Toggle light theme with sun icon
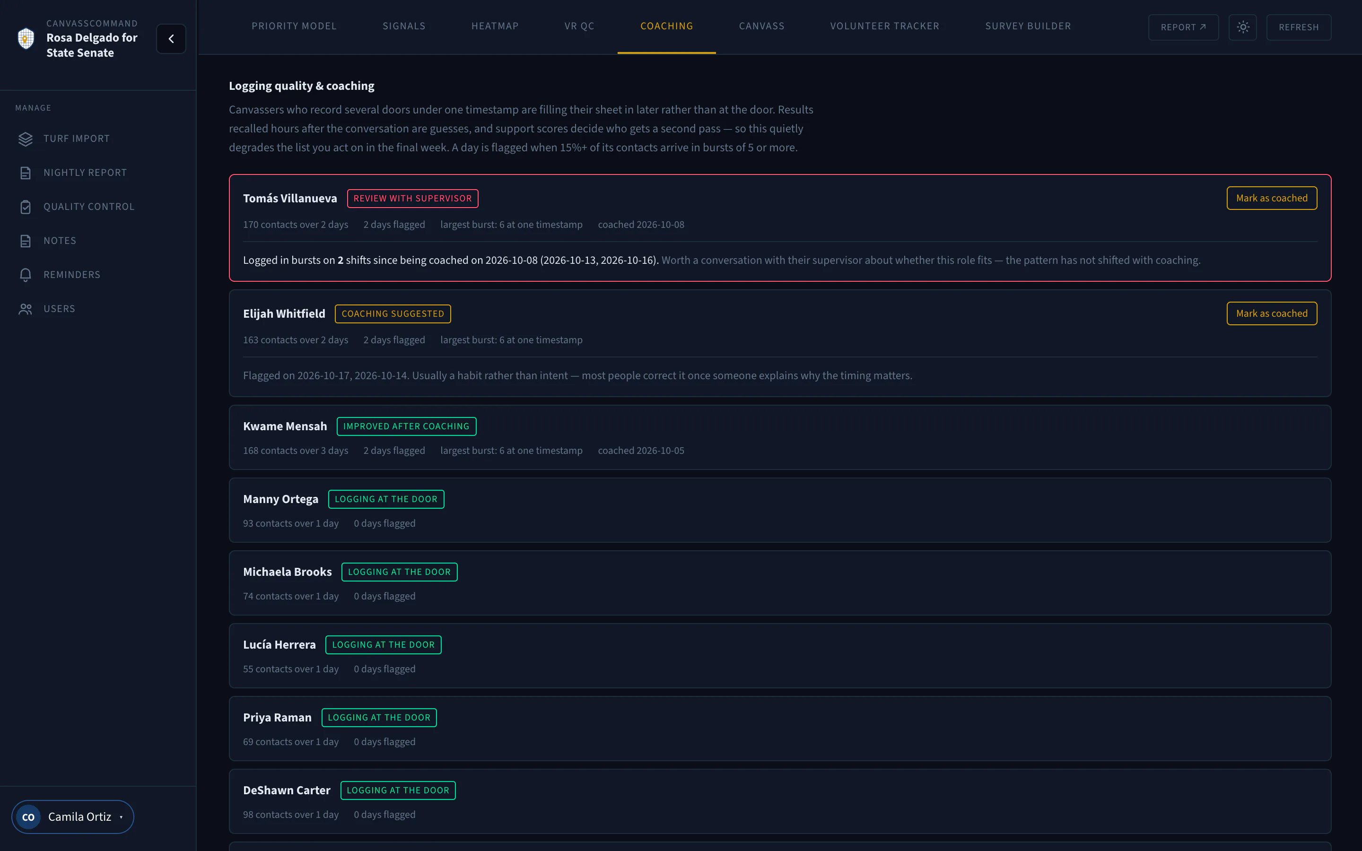This screenshot has height=851, width=1362. (1243, 27)
